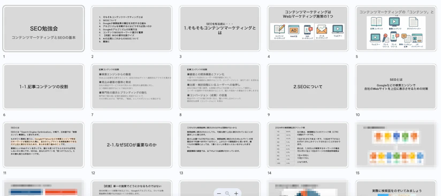Click the 動画コンテンツ video icon in slide 5
This screenshot has width=441, height=196.
point(394,21)
